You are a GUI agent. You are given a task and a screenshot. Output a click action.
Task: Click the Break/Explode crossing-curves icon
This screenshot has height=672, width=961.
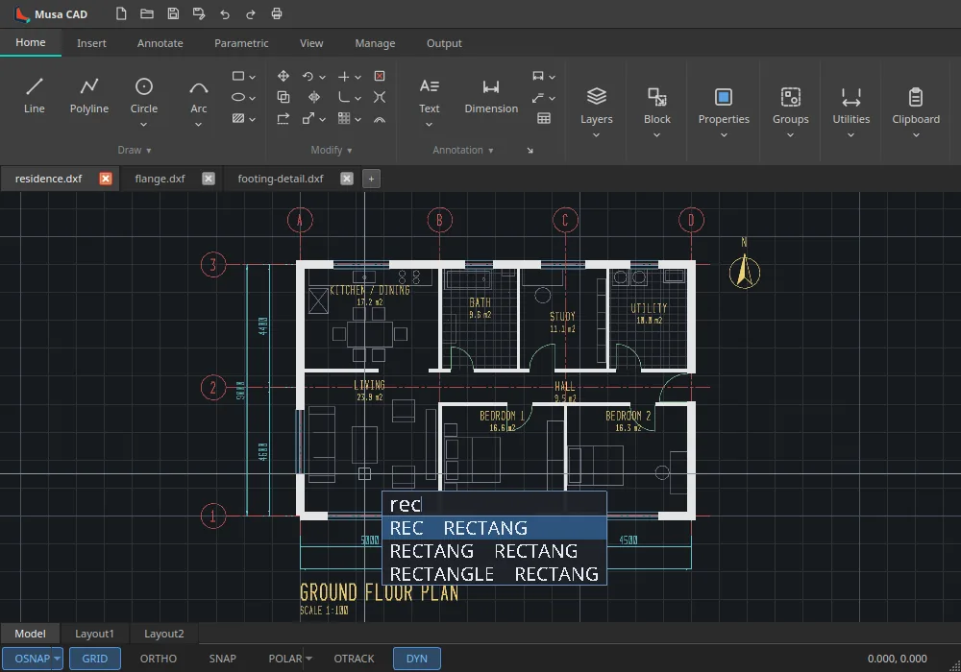pos(380,97)
